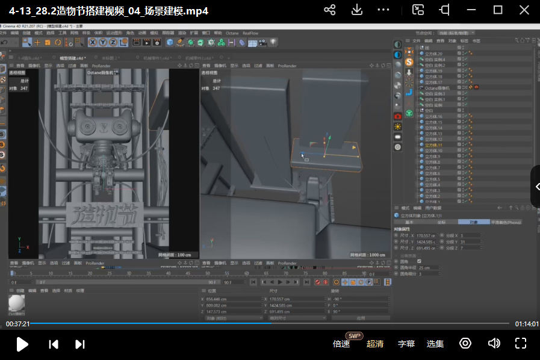Toggle the X axis lock button

pyautogui.click(x=93, y=42)
